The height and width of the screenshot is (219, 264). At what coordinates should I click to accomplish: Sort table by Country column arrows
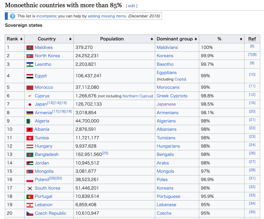pos(70,39)
